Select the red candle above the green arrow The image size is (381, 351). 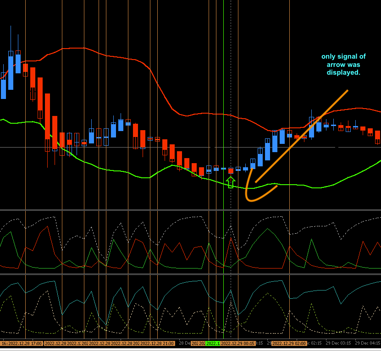[x=231, y=171]
